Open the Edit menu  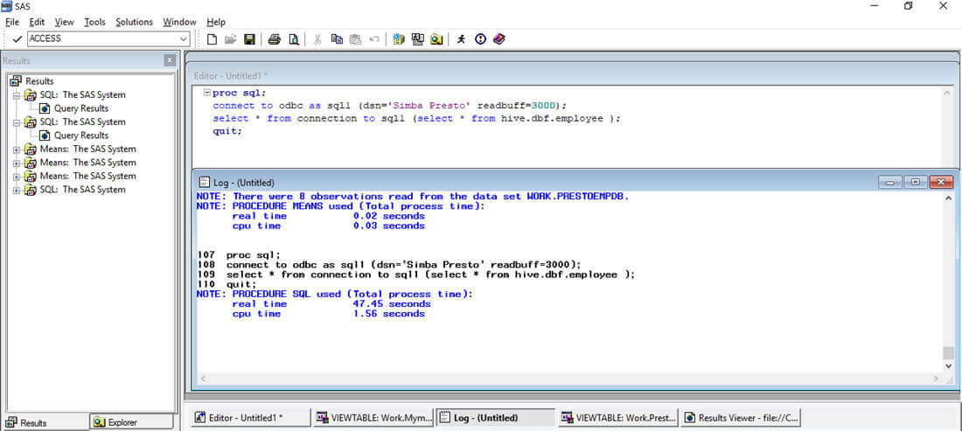click(37, 22)
